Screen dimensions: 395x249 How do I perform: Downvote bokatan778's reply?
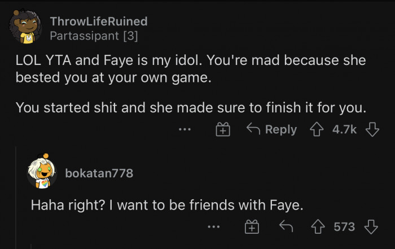pyautogui.click(x=371, y=227)
